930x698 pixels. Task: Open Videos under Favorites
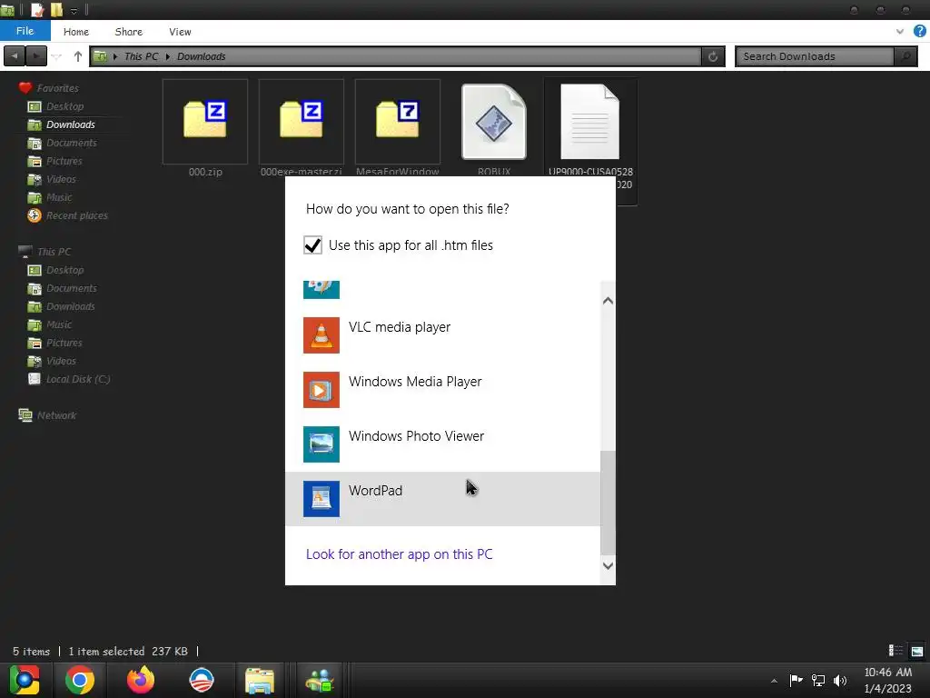[x=61, y=179]
